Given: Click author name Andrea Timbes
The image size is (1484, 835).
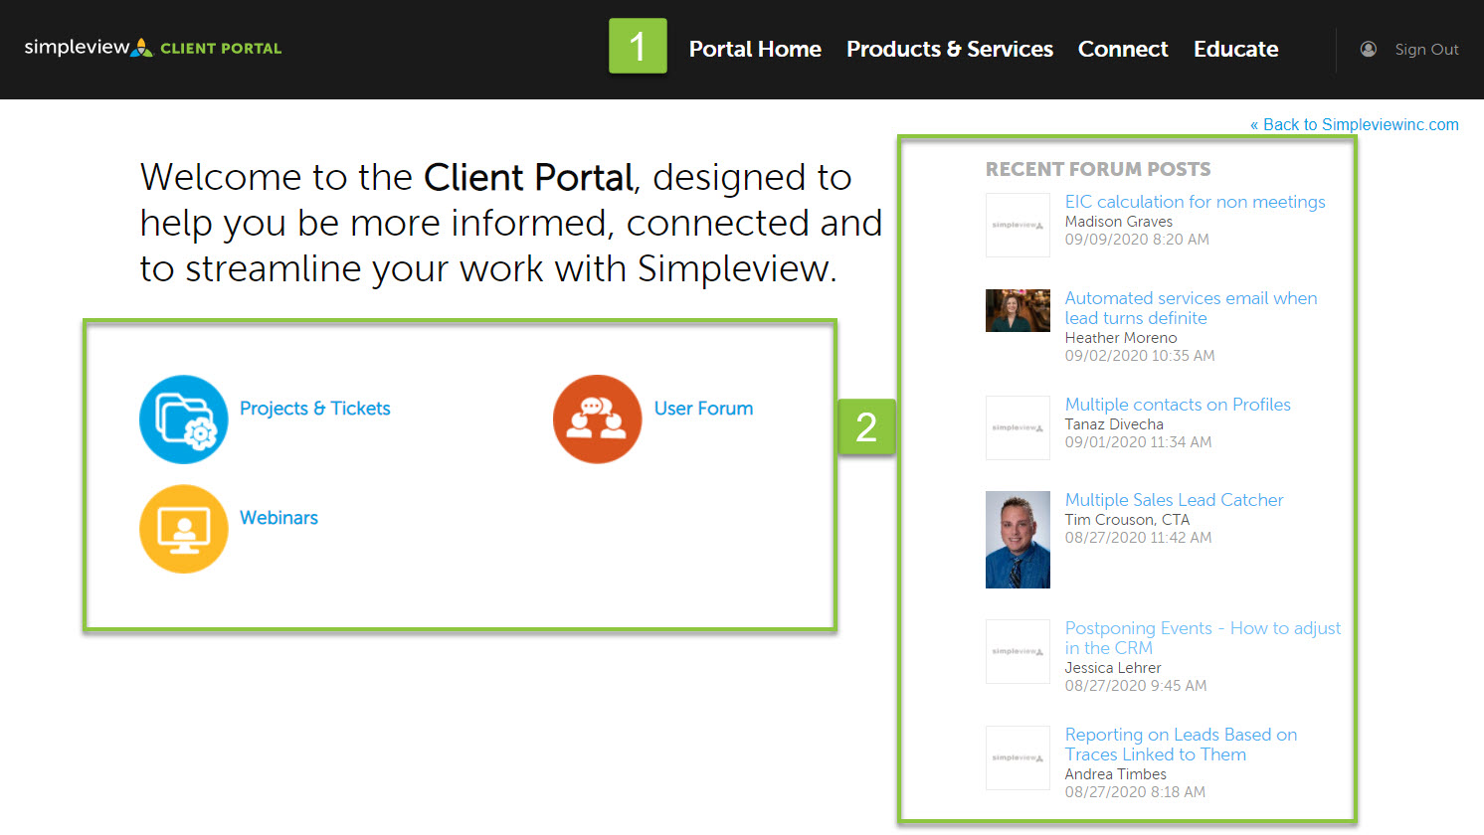Looking at the screenshot, I should point(1115,774).
